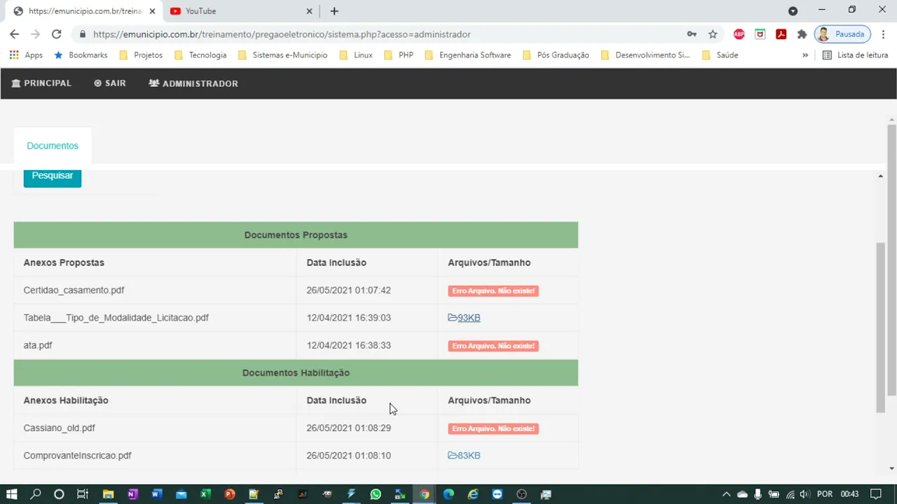Open the Linux bookmark folder

coord(356,55)
